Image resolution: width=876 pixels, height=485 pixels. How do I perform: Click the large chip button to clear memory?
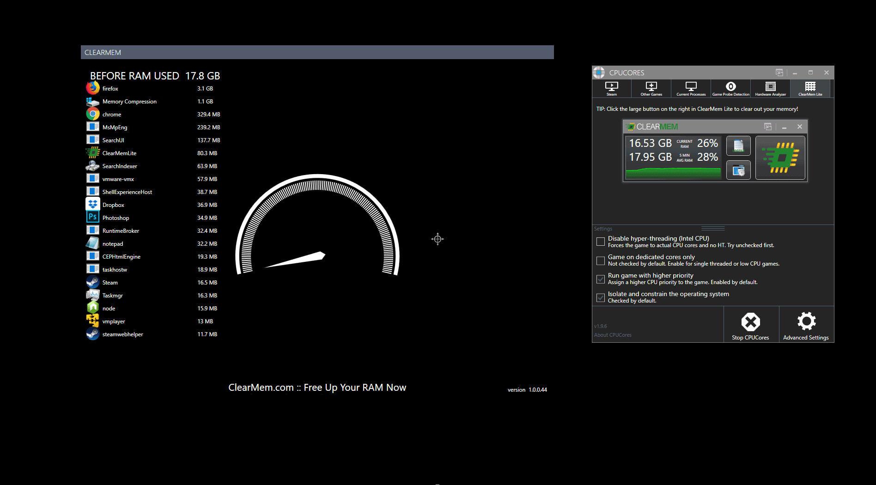click(x=780, y=158)
